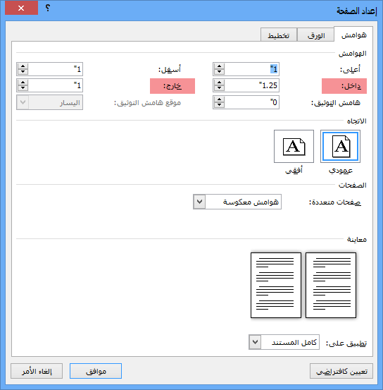
Task: Increase the top (أعلى) margin value
Action: [220, 66]
